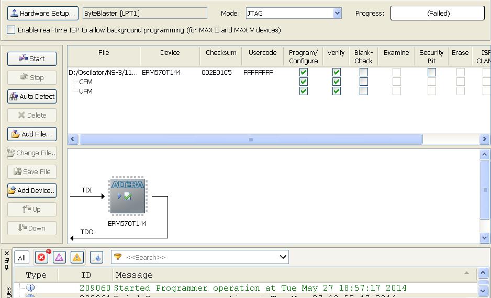The height and width of the screenshot is (298, 491).
Task: Click the search filter funnel icon
Action: [x=118, y=257]
